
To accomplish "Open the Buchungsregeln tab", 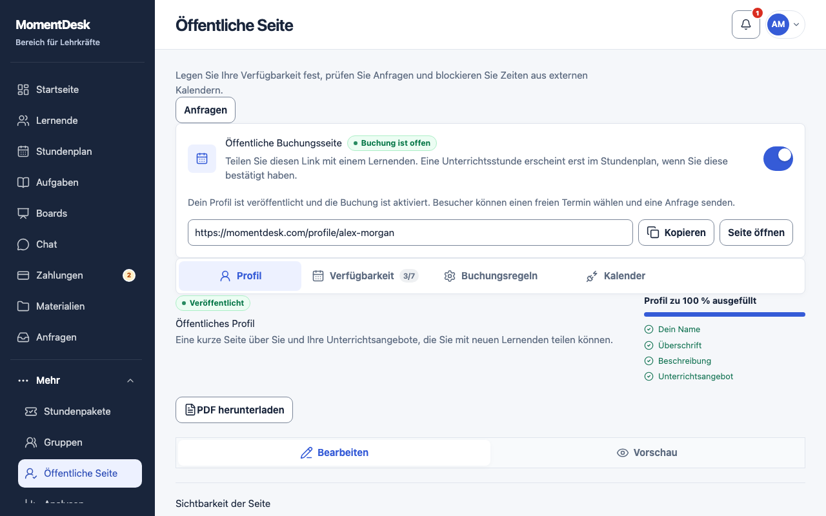I will pyautogui.click(x=490, y=276).
